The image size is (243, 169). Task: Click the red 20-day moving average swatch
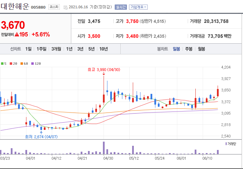[11, 64]
